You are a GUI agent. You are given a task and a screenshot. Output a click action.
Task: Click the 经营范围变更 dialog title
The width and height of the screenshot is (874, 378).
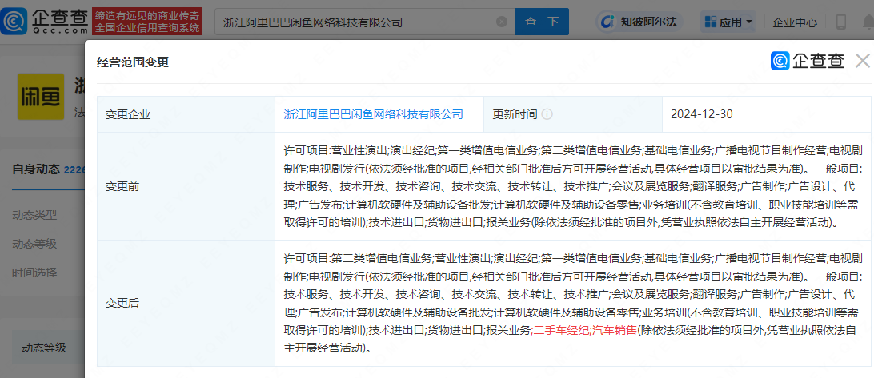(x=133, y=62)
